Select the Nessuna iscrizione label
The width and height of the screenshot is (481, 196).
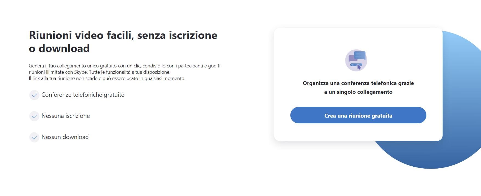65,116
